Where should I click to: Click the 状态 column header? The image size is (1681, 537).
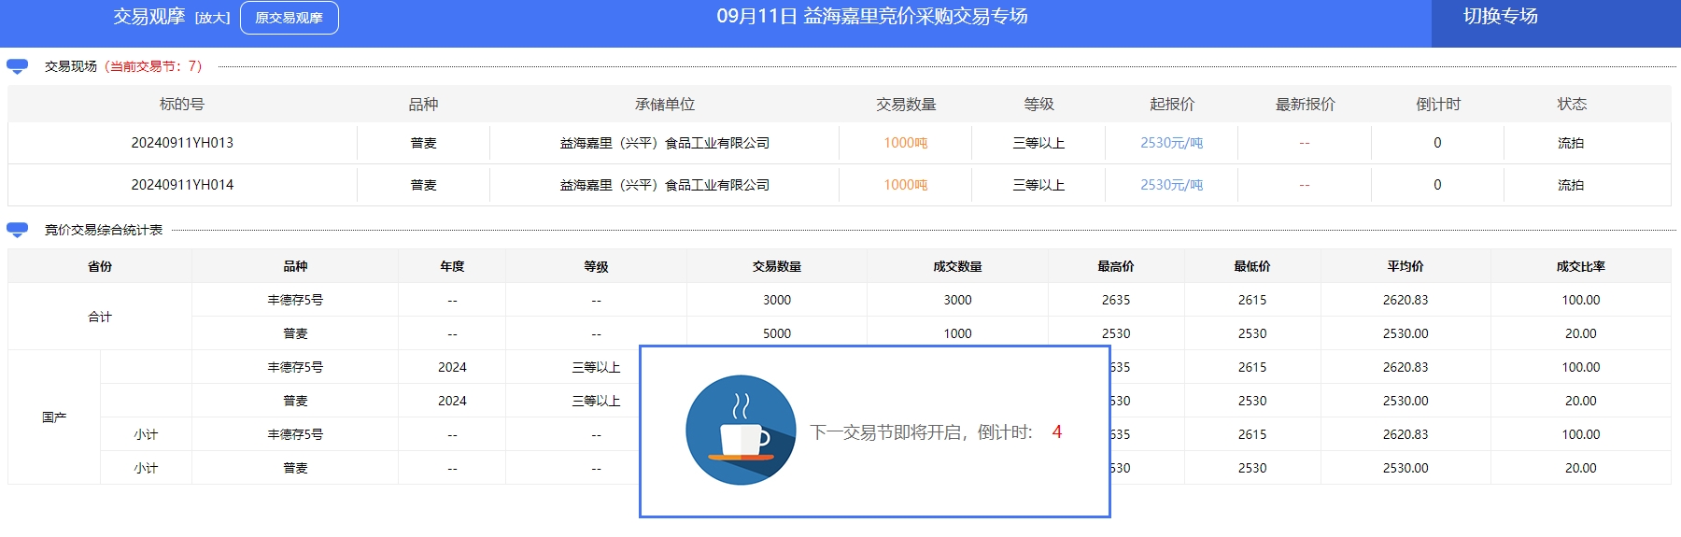point(1572,104)
